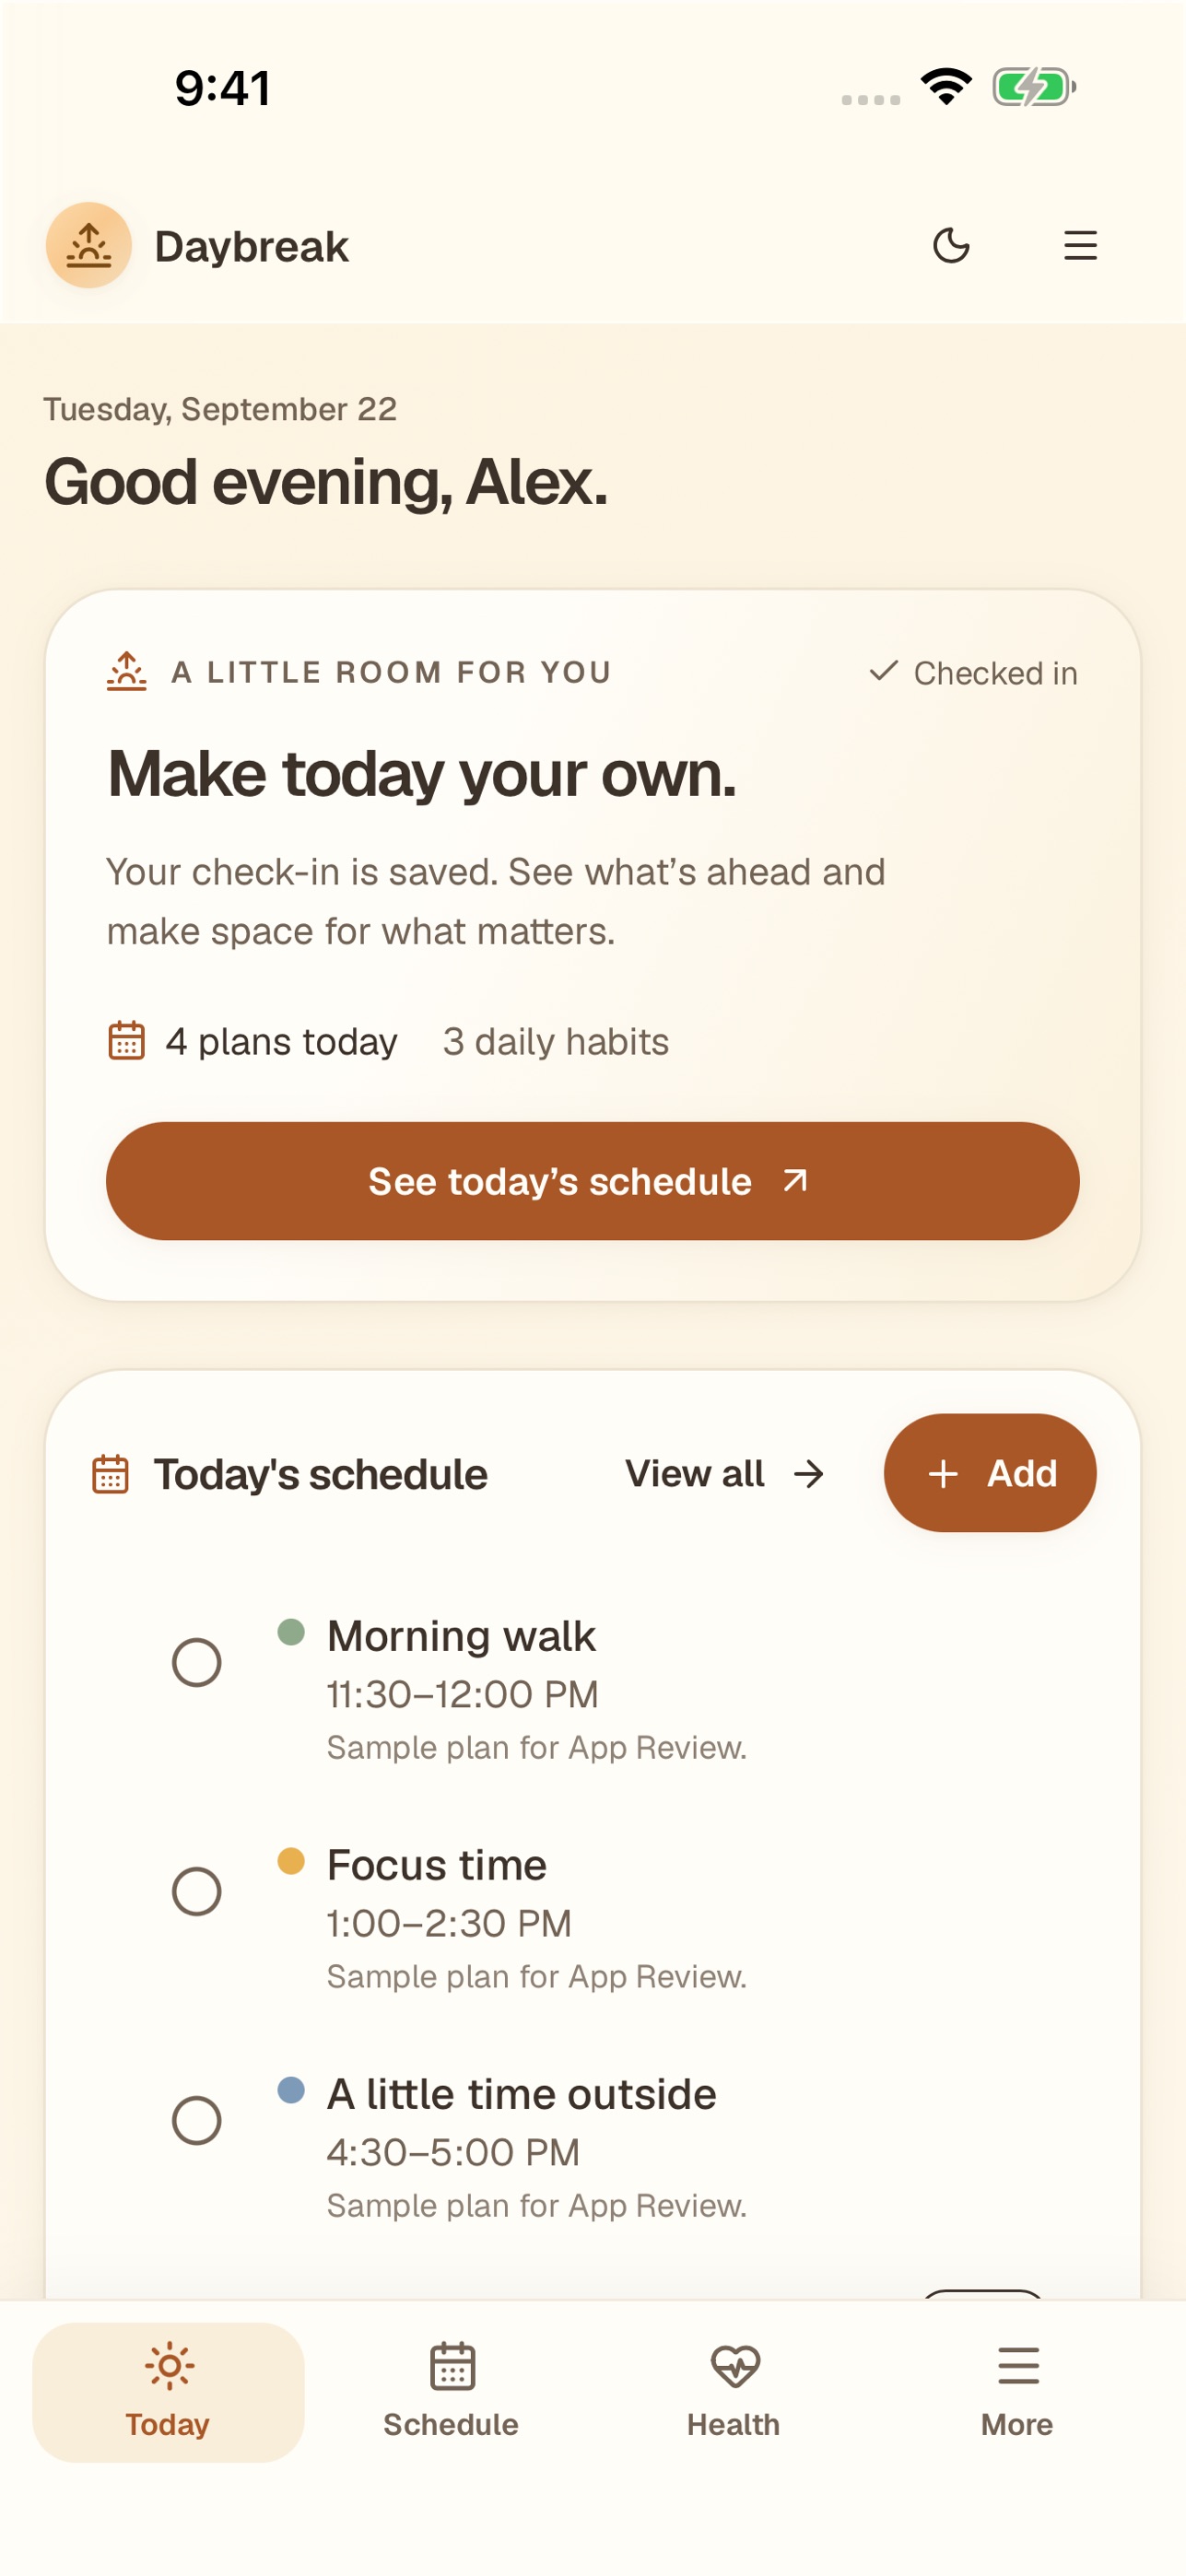Open the Health tab
1186x2576 pixels.
[734, 2392]
